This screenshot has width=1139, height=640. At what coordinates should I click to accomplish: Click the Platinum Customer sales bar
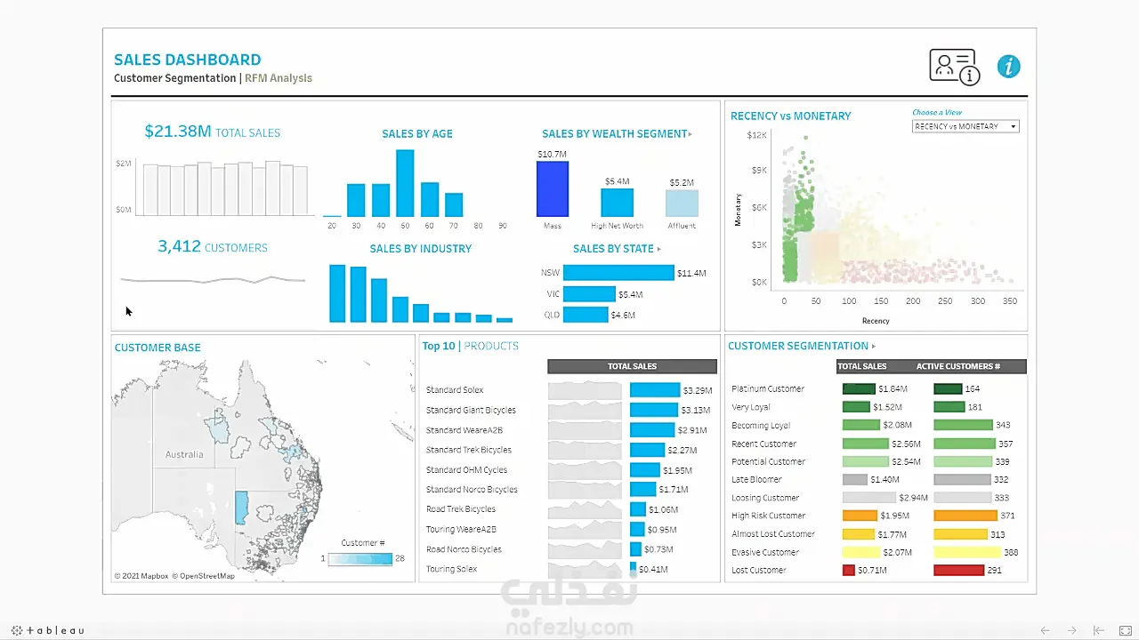coord(859,388)
